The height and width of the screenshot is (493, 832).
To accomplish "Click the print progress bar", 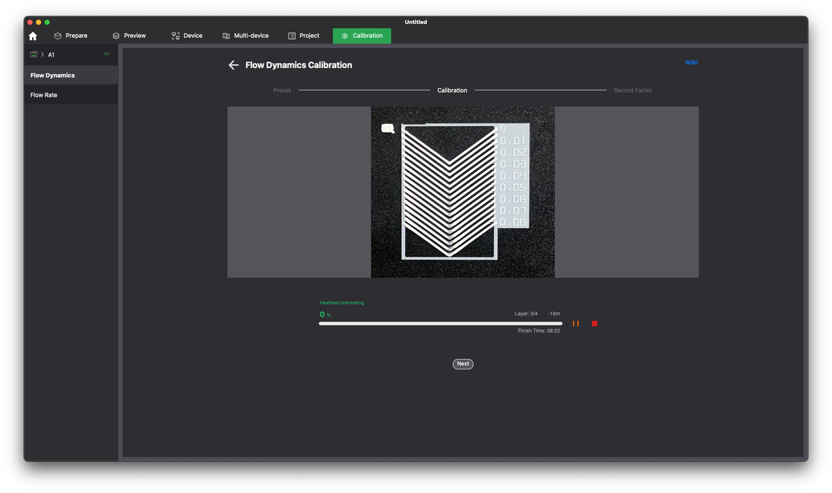I will (x=440, y=323).
